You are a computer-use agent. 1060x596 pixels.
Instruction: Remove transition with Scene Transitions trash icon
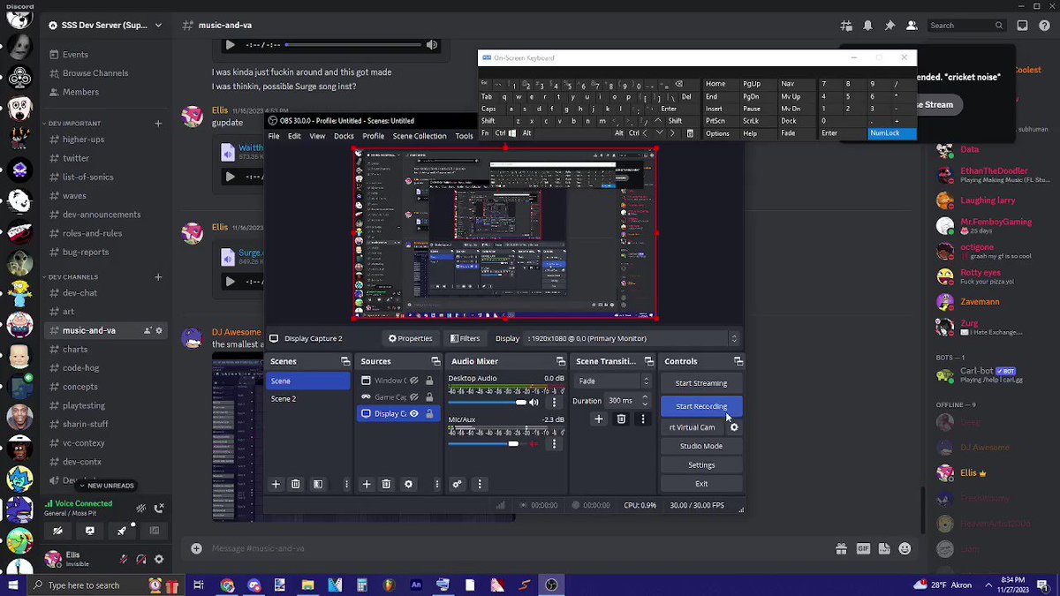pos(621,419)
